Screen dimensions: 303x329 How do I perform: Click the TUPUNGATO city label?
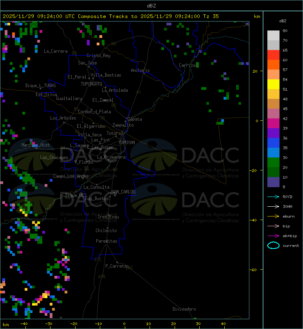click(92, 84)
